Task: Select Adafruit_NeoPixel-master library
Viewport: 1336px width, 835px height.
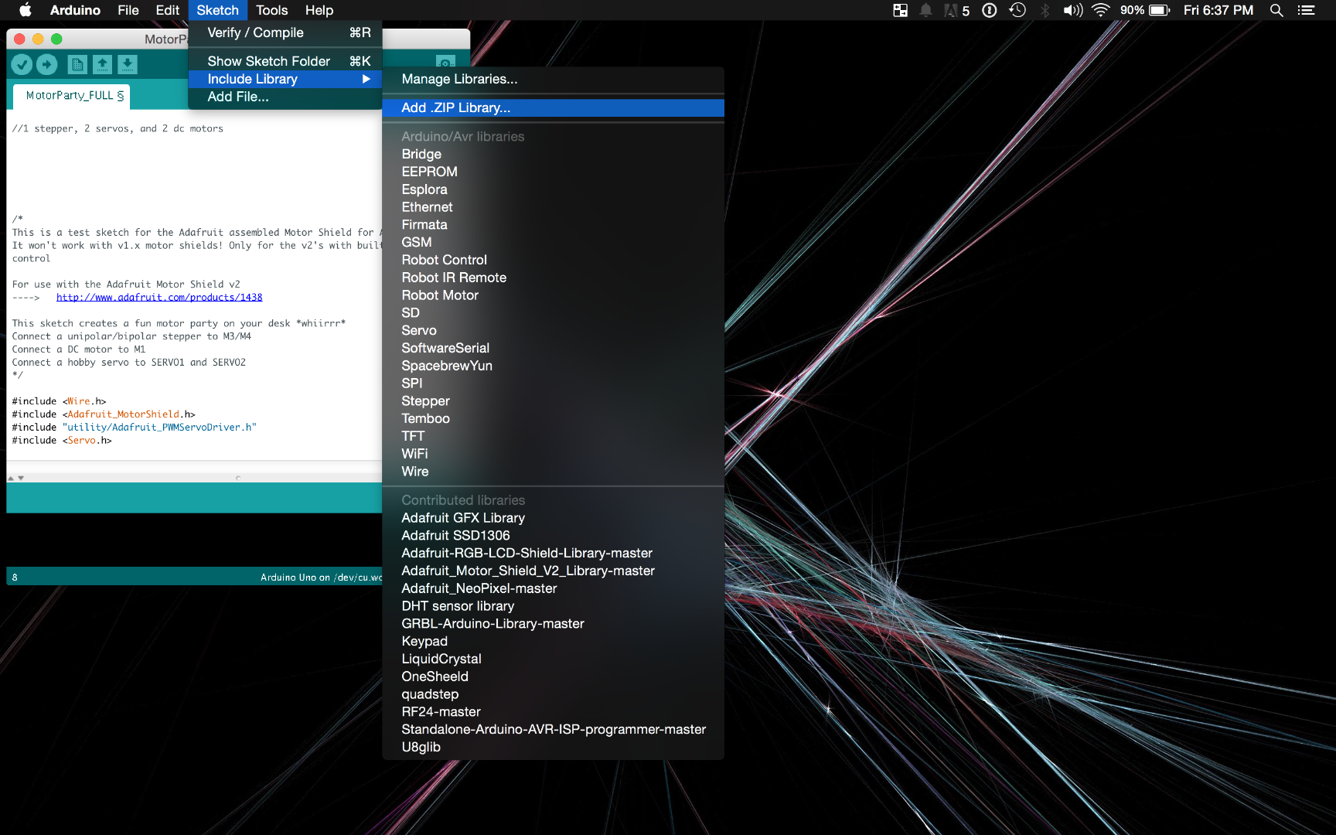Action: [553, 588]
